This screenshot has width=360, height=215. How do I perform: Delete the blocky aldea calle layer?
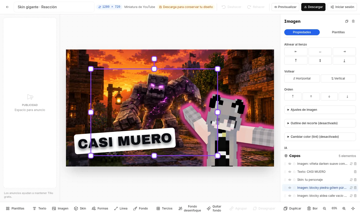[x=355, y=196]
